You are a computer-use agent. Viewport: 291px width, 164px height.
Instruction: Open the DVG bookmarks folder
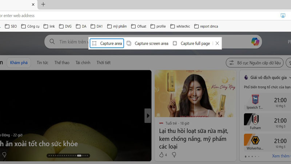click(x=65, y=26)
